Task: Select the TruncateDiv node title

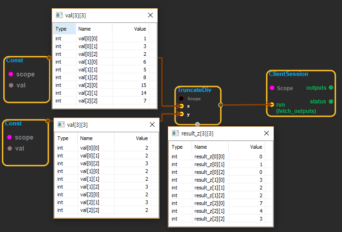Action: tap(194, 90)
